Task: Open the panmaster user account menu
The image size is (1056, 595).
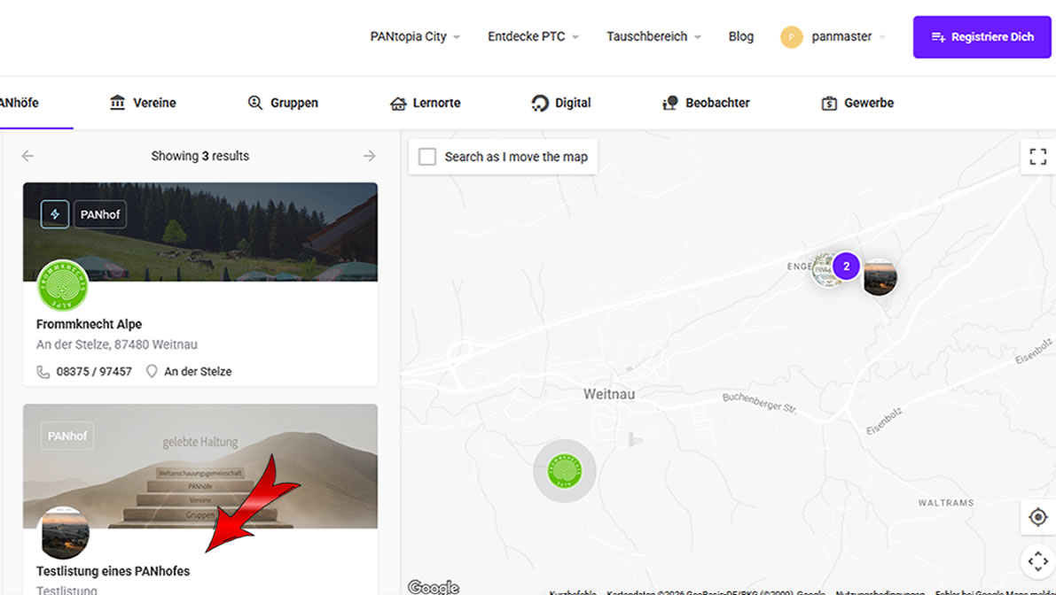Action: click(x=833, y=36)
